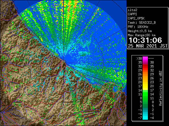Pick the red 32 to 35 dBZ swatch

[145, 66]
